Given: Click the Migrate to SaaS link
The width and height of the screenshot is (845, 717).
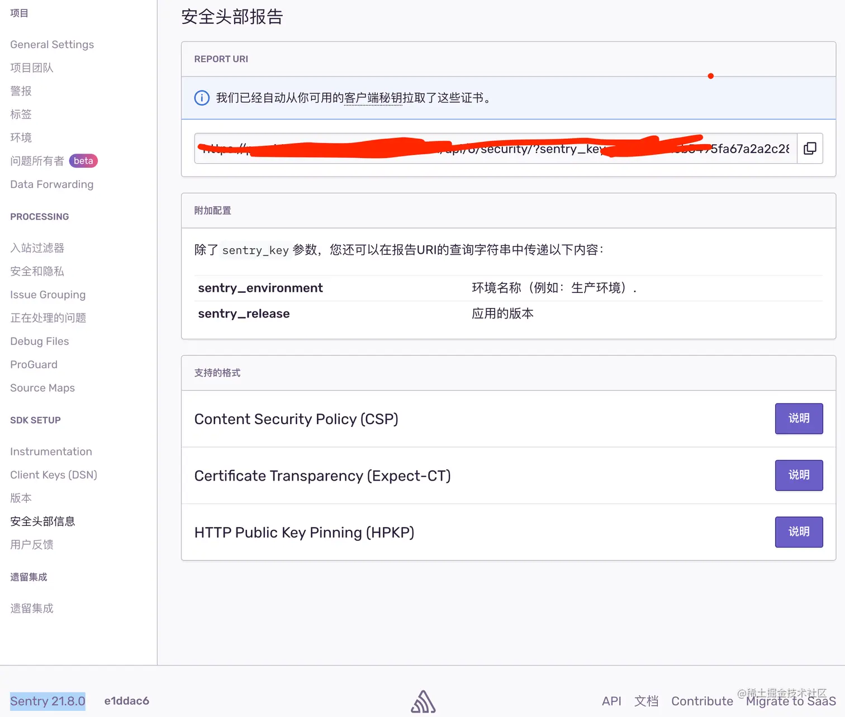Looking at the screenshot, I should point(791,701).
